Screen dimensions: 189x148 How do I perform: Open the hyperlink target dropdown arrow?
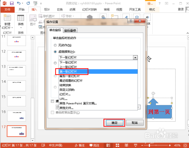point(135,57)
